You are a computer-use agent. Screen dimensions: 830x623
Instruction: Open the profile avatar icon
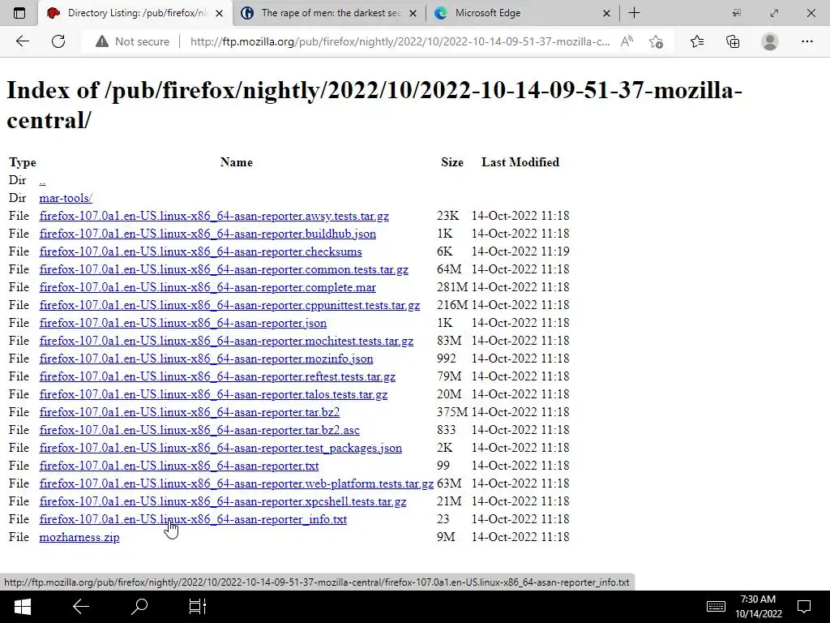coord(770,41)
